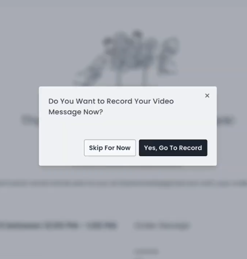Click the dimmed overlay below the dialog

coord(123,206)
